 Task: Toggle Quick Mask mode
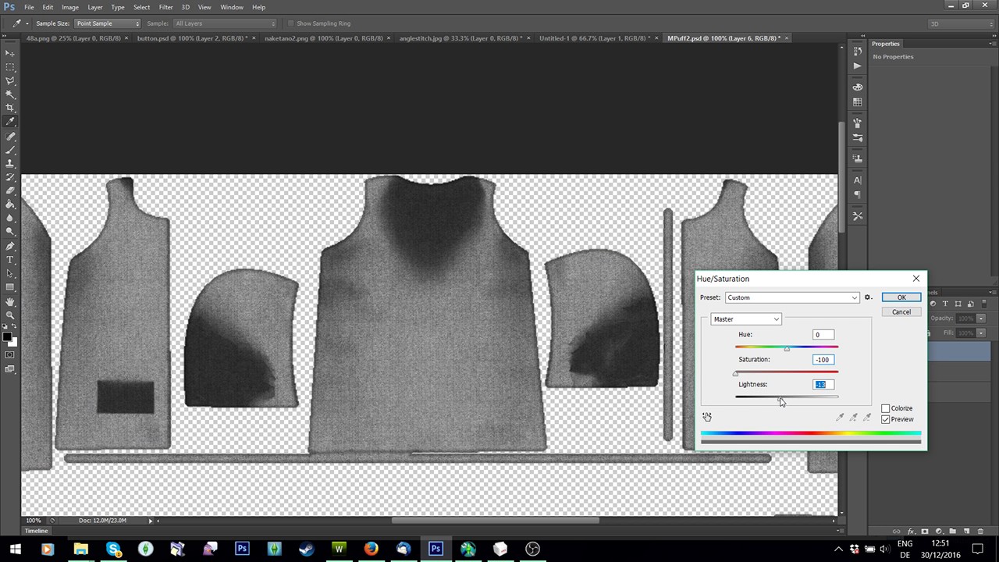click(10, 354)
